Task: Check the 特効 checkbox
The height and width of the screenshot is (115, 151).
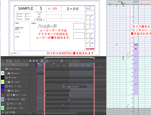Action: [x=26, y=19]
